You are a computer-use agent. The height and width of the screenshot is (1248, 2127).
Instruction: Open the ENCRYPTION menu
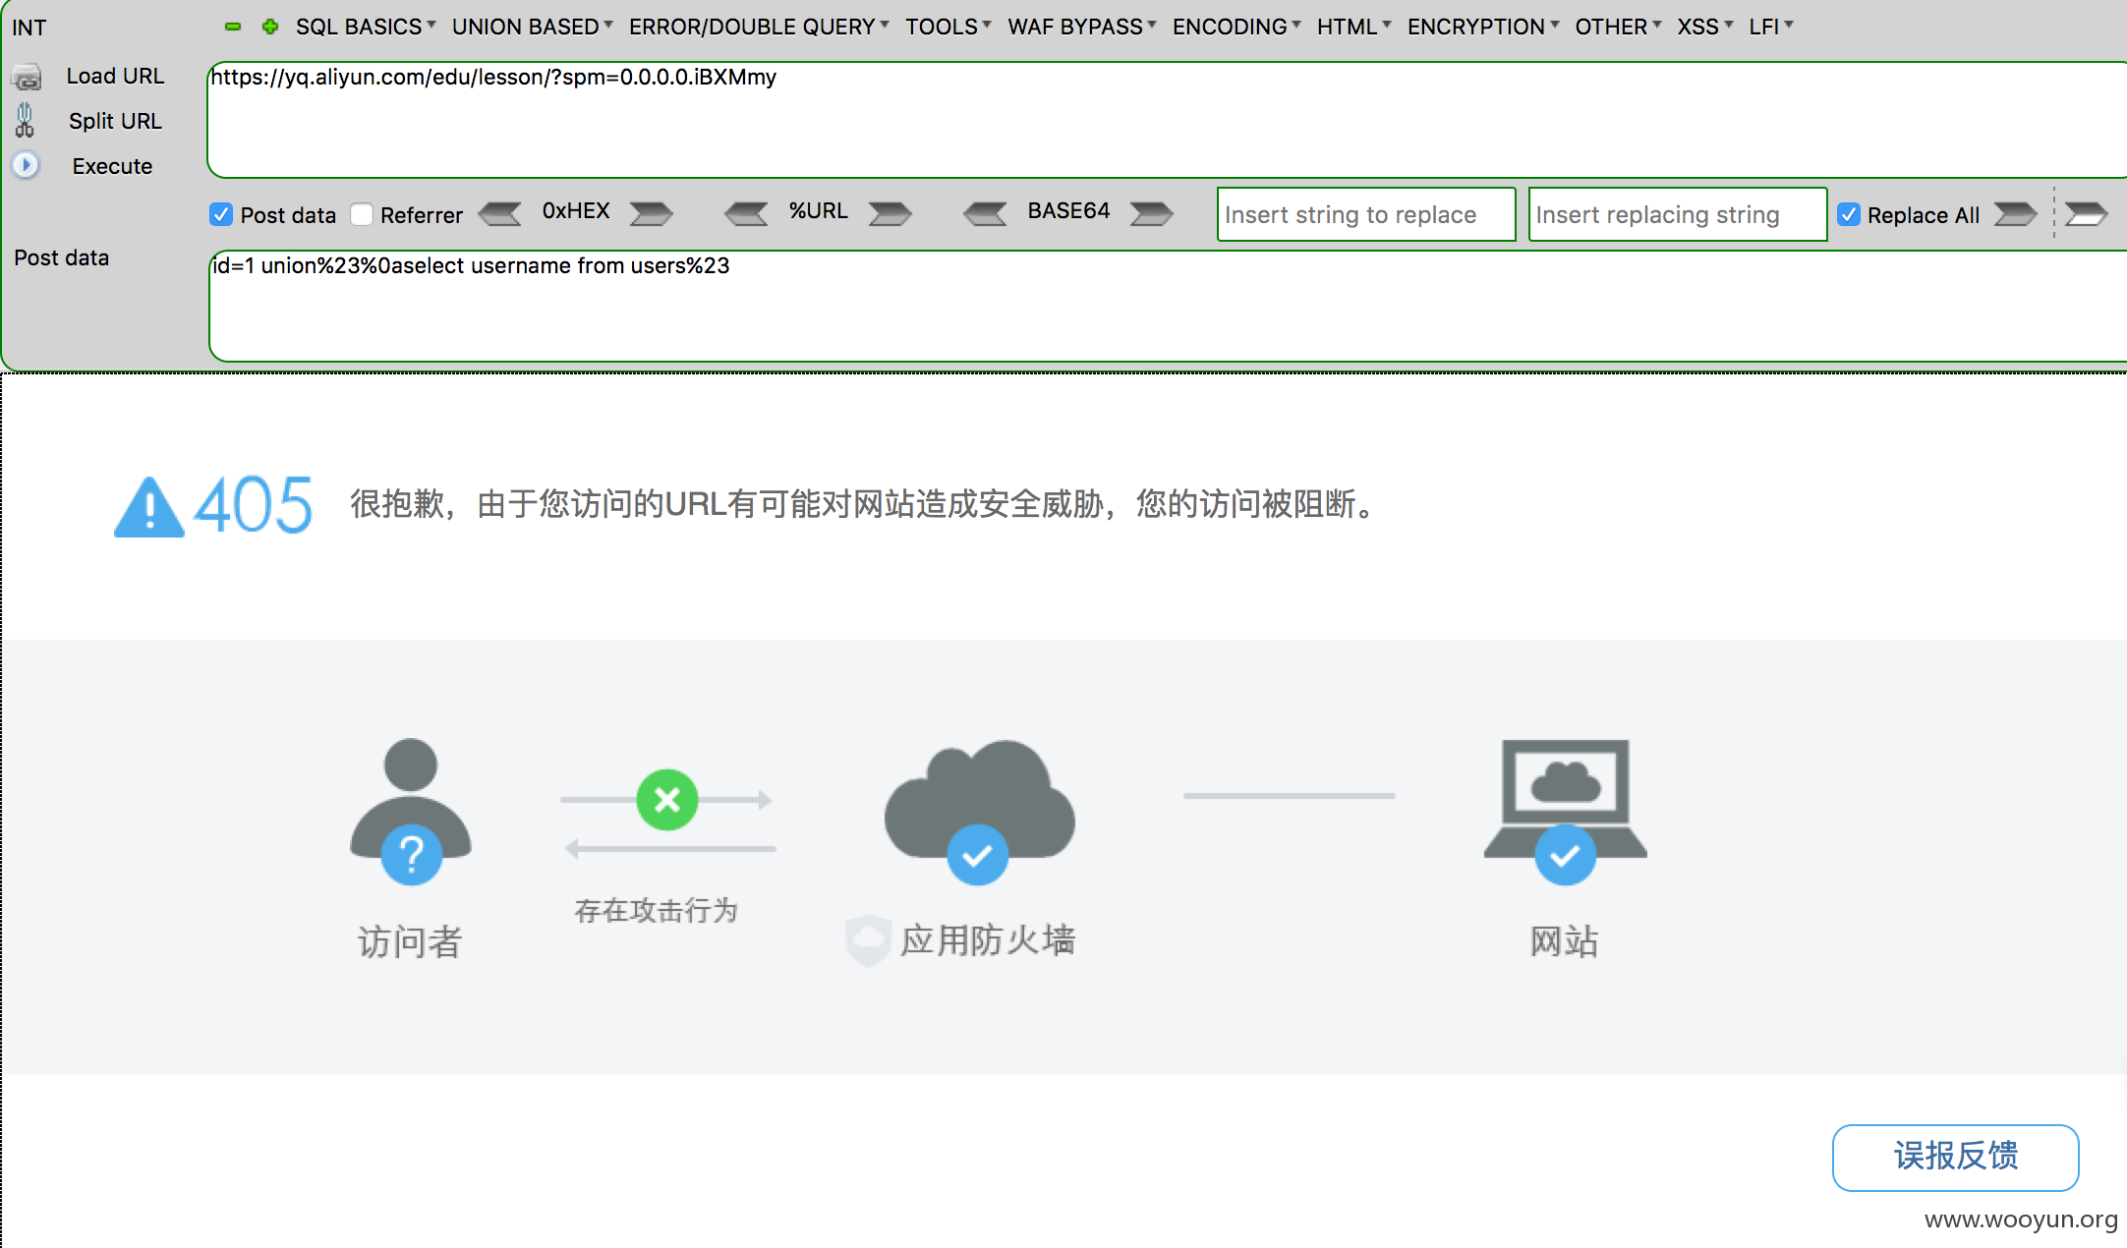click(1482, 27)
